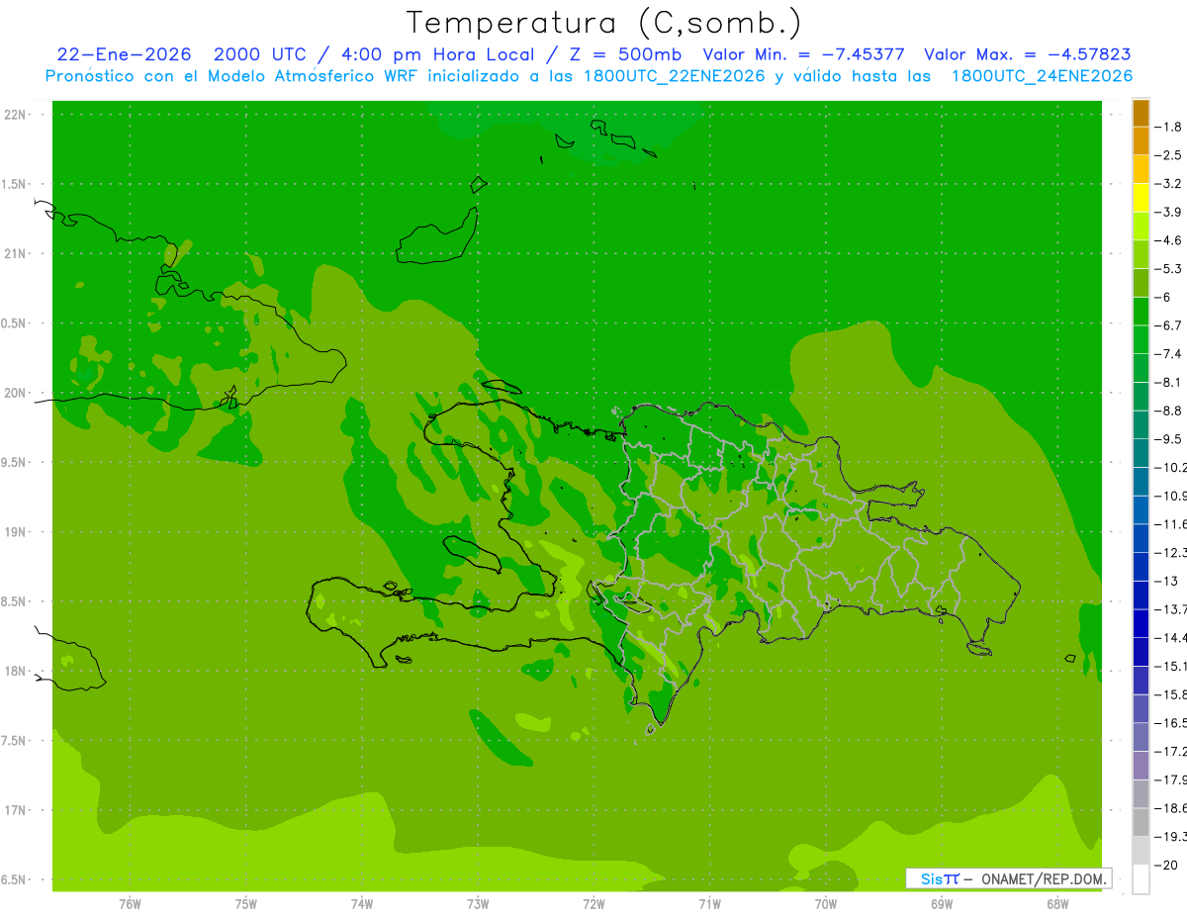
Task: Click the '-2.5' color scale label
Action: point(1169,155)
